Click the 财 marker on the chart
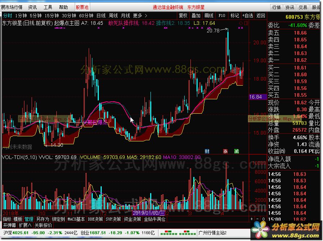323x241 pixels. coord(207,151)
